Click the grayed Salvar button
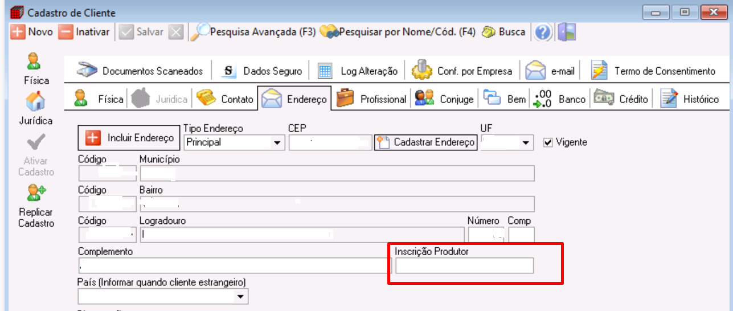Viewport: 733px width, 311px height. click(142, 32)
